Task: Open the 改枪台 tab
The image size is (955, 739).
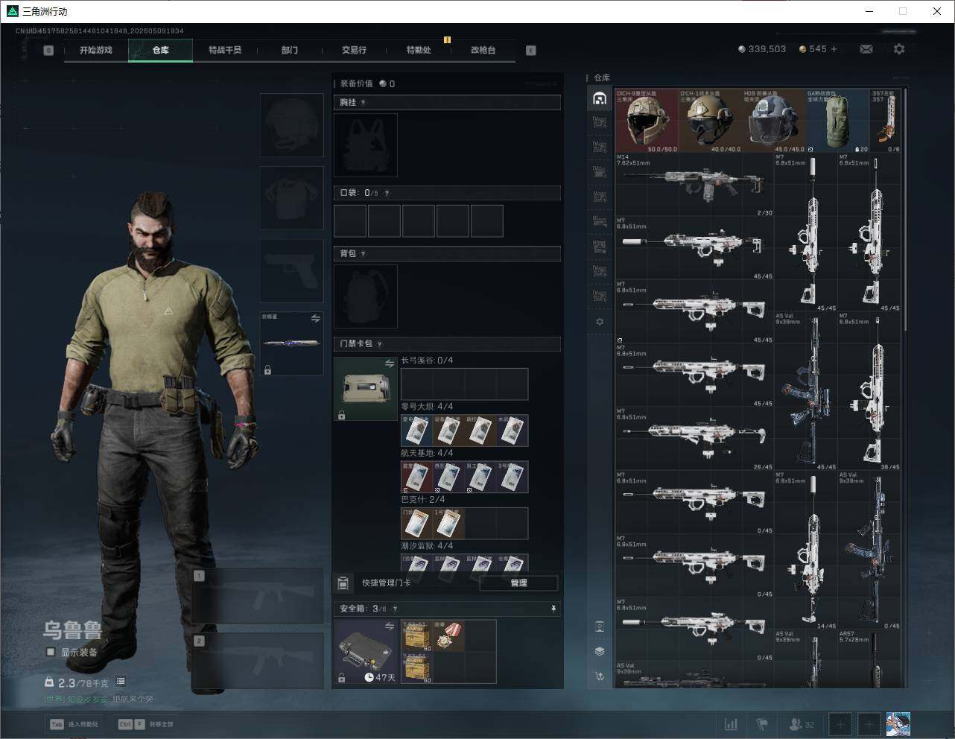Action: [483, 50]
